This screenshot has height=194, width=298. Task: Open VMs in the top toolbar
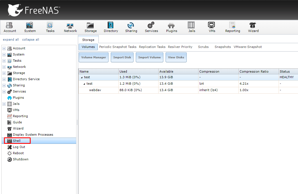(x=212, y=27)
